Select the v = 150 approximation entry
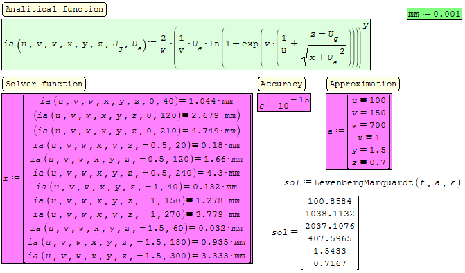 369,113
